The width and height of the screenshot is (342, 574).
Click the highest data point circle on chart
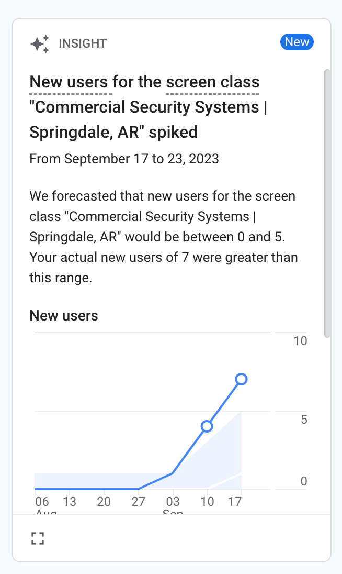coord(241,379)
